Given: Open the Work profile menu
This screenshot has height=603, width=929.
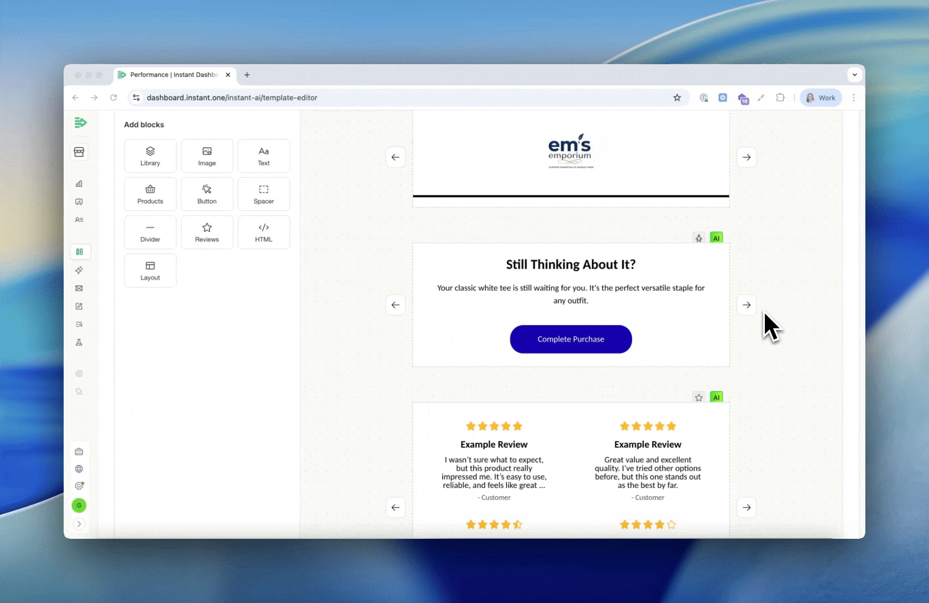Looking at the screenshot, I should [821, 98].
